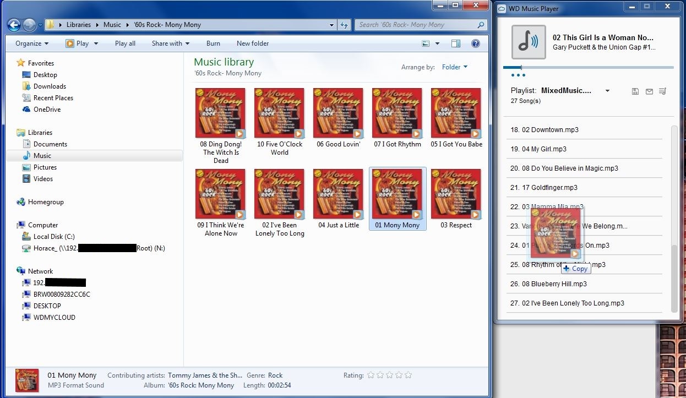This screenshot has height=398, width=686.
Task: Select the 04 Just a Little file
Action: [338, 199]
